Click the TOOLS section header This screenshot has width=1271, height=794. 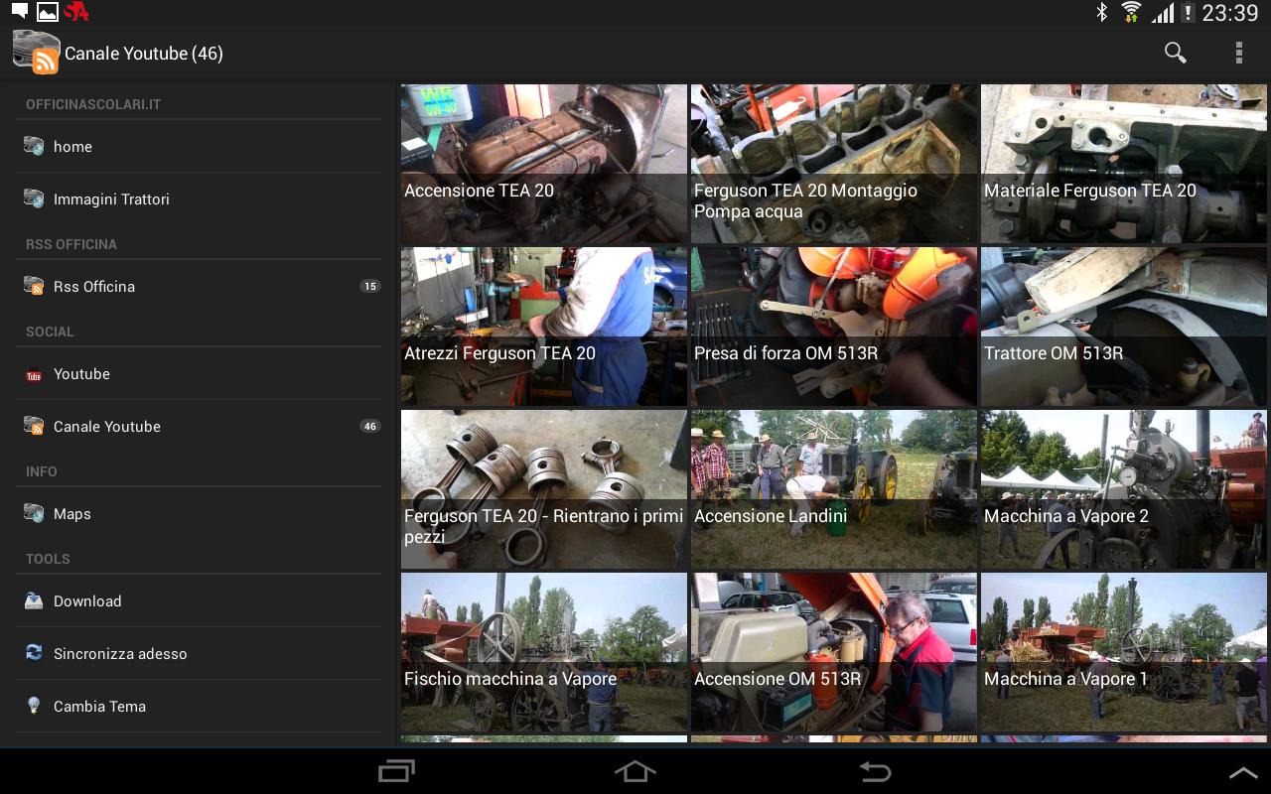tap(48, 559)
